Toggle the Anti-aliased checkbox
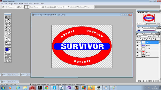Image resolution: width=161 pixels, height=90 pixels. 69,7
